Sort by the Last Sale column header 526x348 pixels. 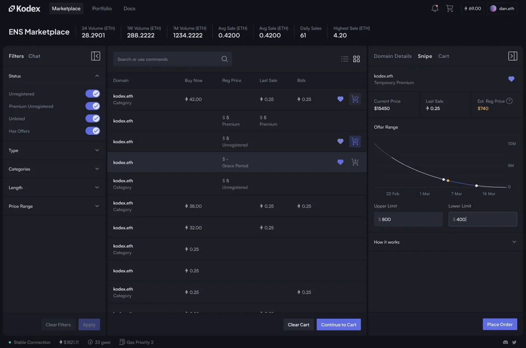[268, 81]
